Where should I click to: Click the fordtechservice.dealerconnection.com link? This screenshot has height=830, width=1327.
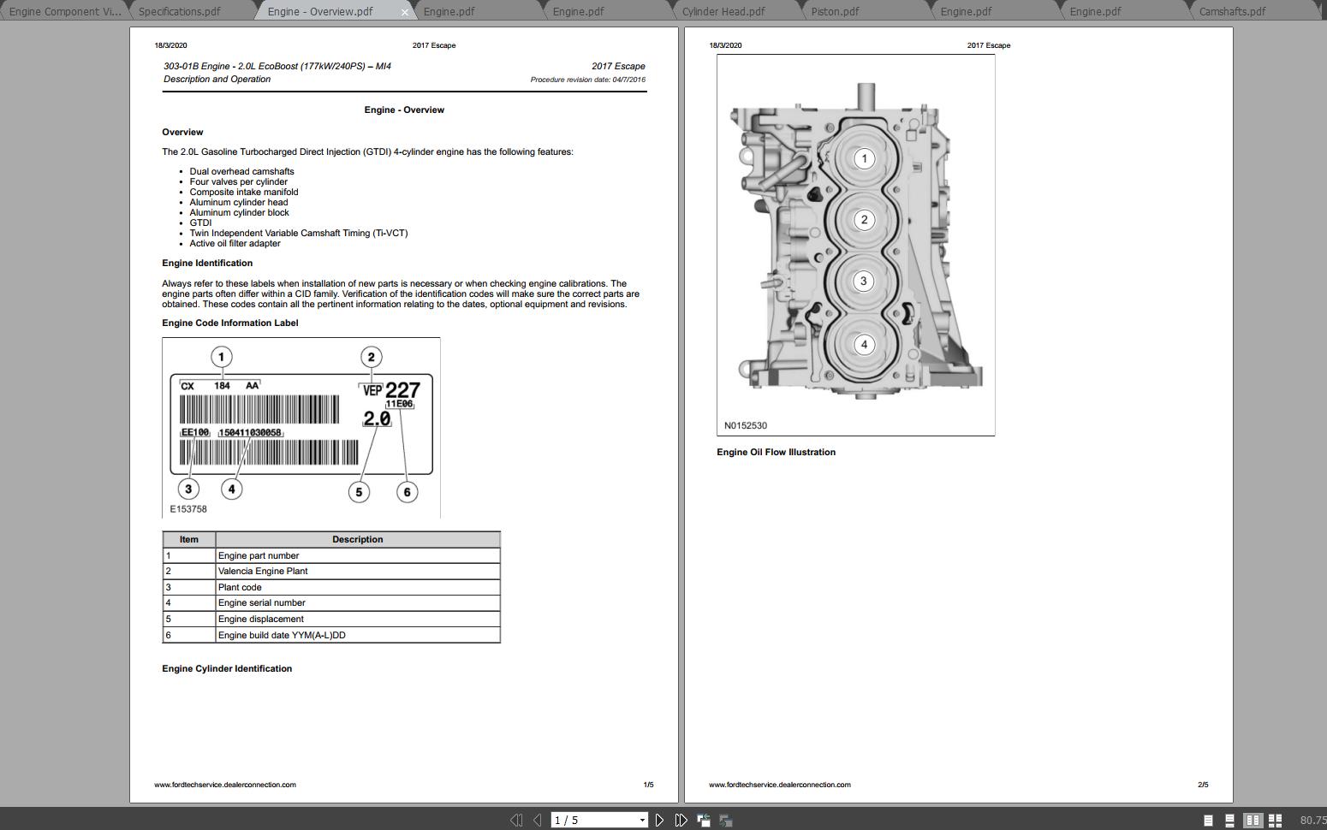224,784
